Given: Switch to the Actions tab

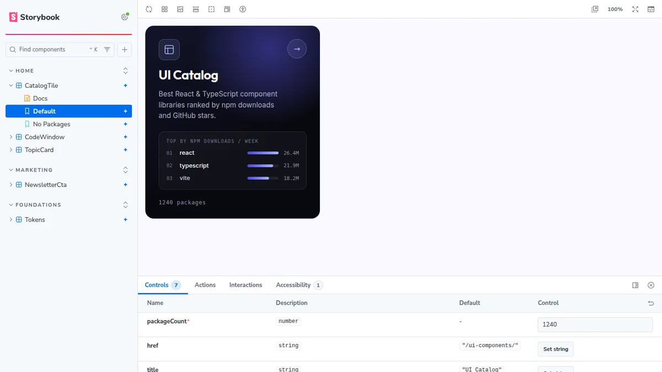Looking at the screenshot, I should [x=205, y=285].
